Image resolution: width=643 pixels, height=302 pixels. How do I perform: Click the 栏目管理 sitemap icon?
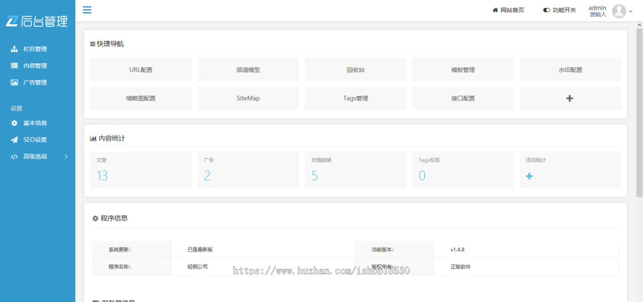14,49
